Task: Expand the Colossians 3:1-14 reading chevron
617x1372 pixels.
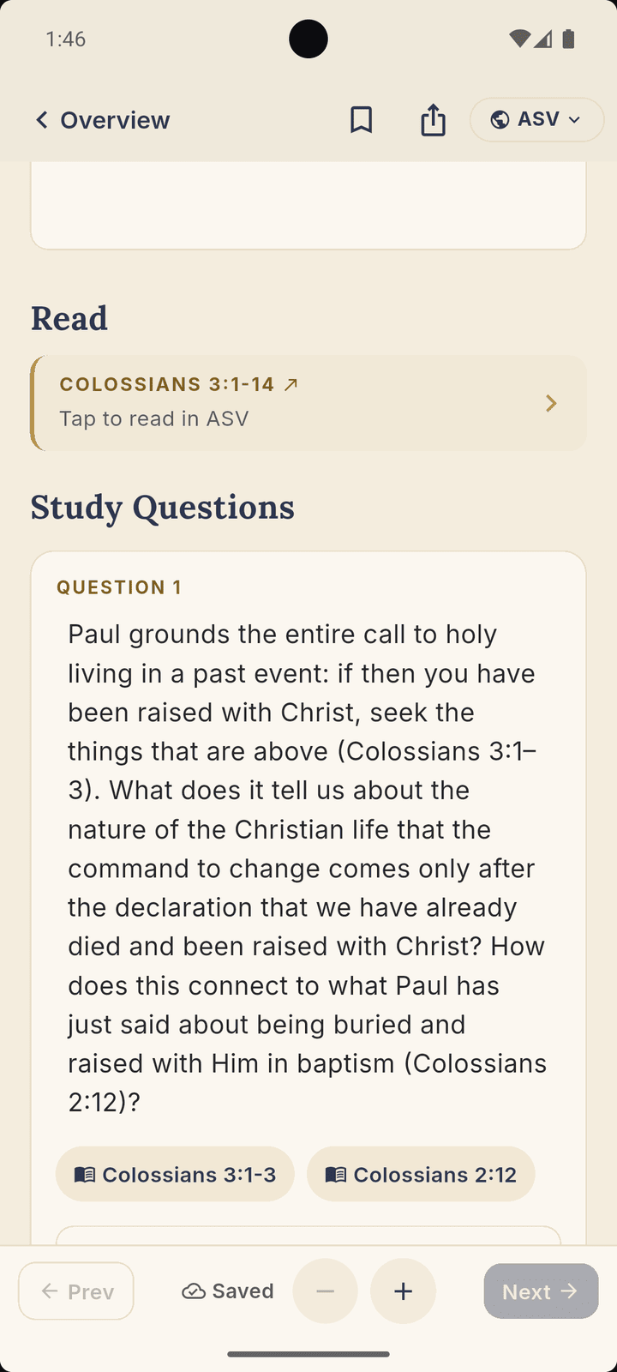Action: click(551, 403)
